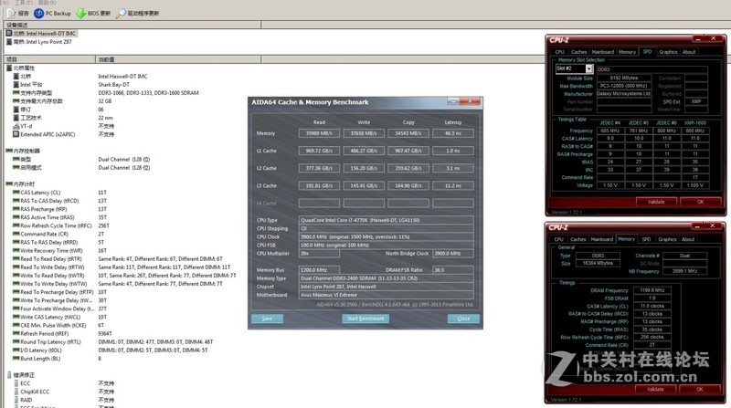Open Graphics tab in CPU-Z Memory window

coord(667,239)
